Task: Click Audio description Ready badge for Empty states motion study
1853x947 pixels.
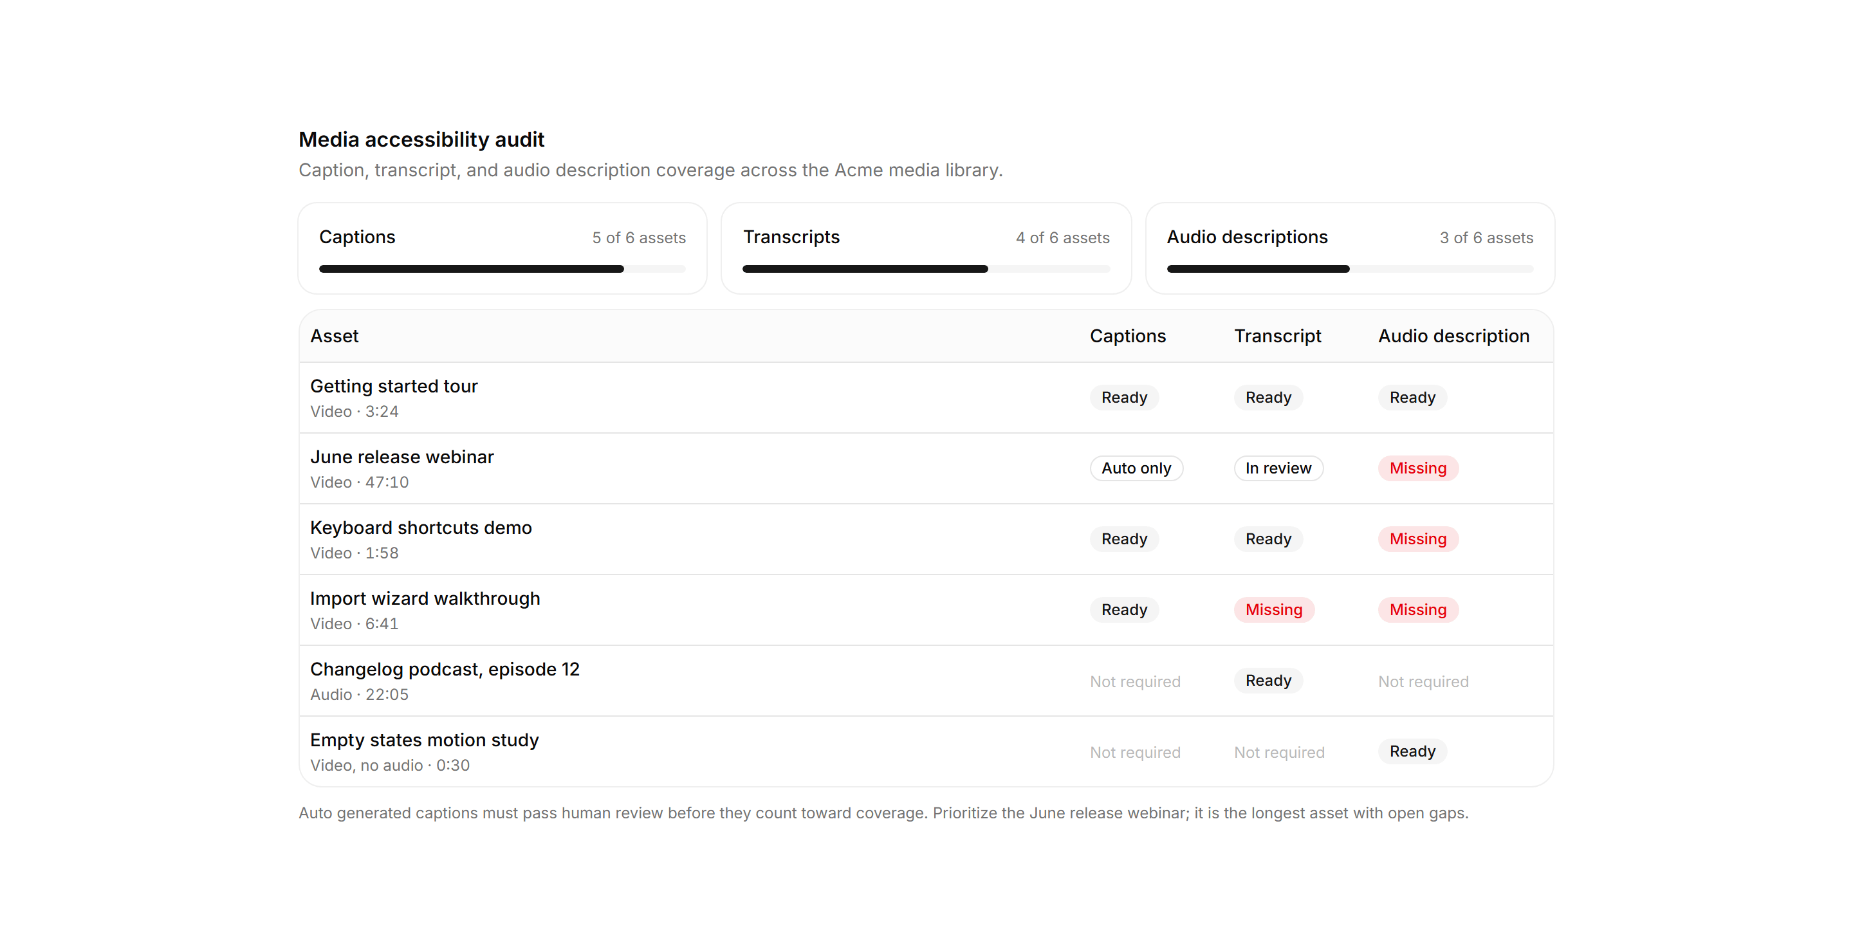Action: [x=1412, y=751]
